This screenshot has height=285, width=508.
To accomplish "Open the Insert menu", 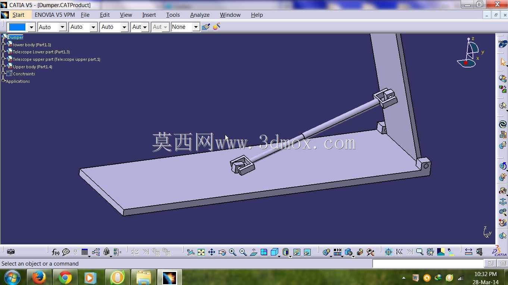I will coord(149,15).
